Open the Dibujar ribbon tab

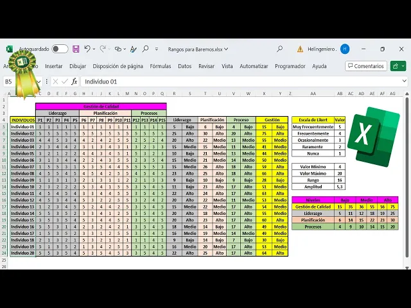[x=78, y=66]
